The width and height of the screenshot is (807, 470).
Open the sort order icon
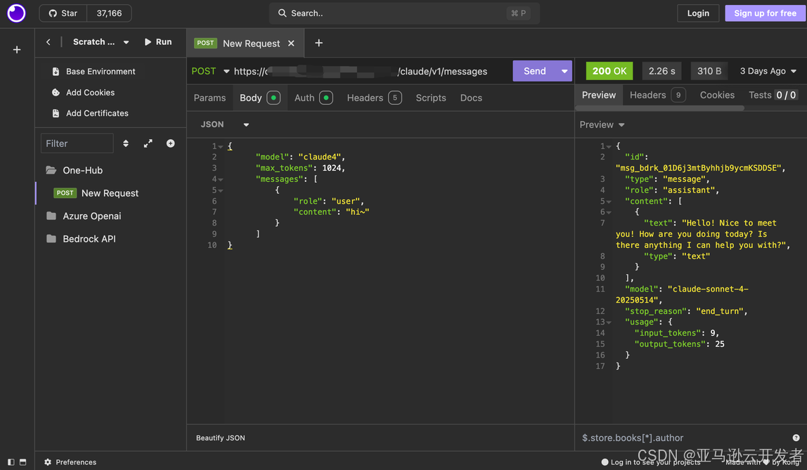126,143
